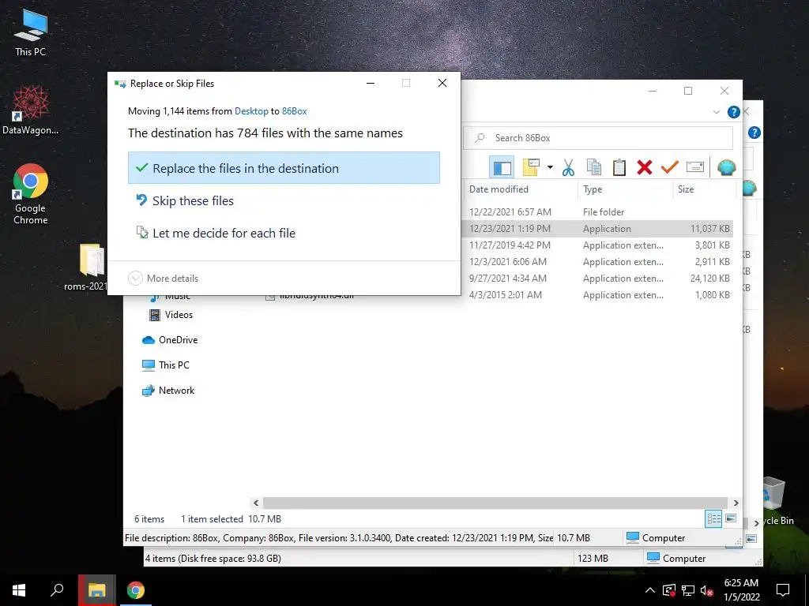Click File Explorer taskbar icon
The image size is (809, 606).
point(96,590)
